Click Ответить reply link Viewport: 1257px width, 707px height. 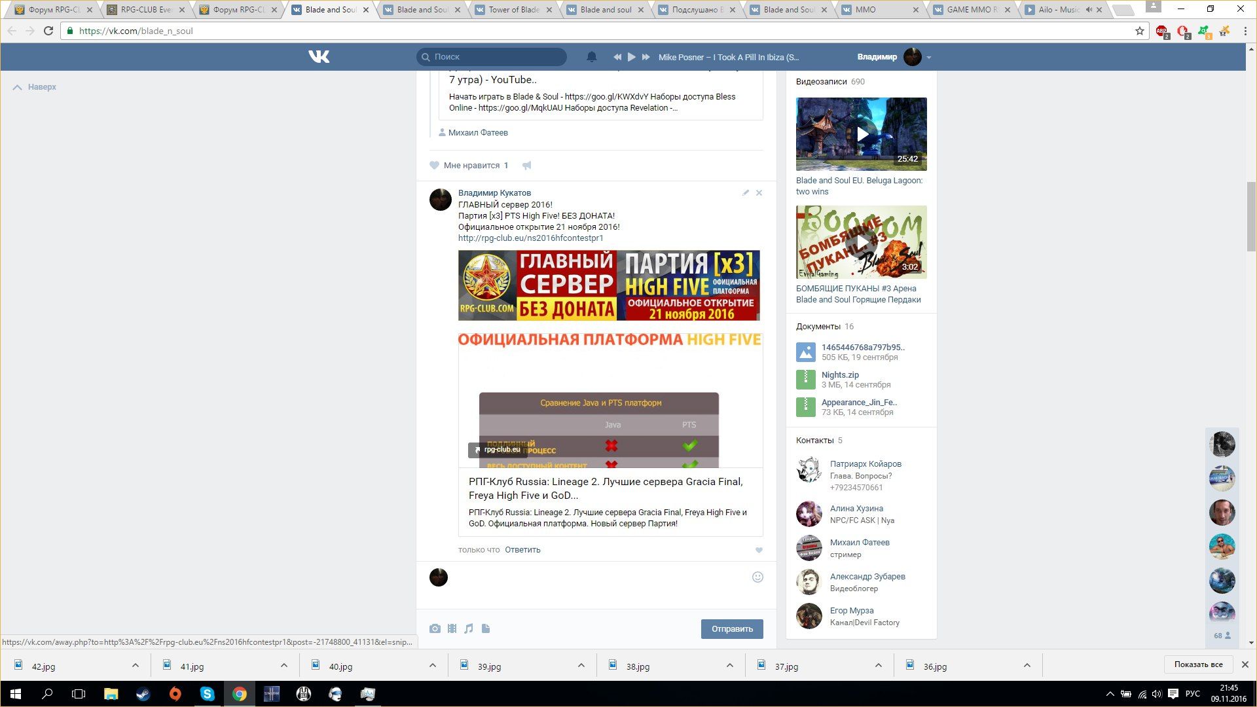522,550
